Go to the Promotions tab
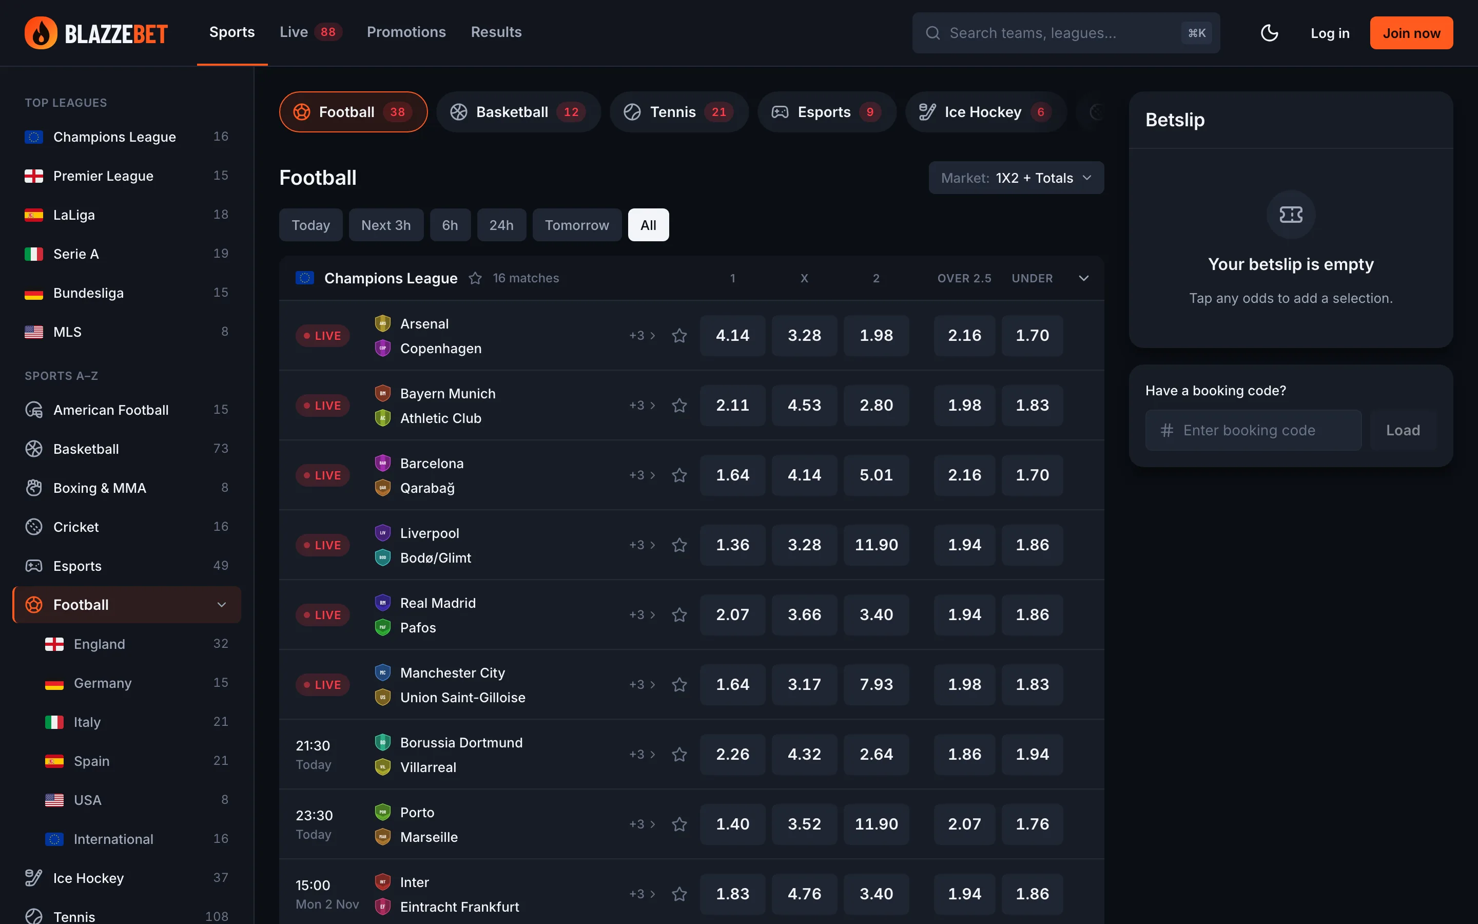The width and height of the screenshot is (1478, 924). coord(406,32)
